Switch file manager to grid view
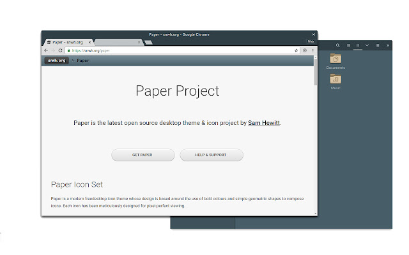Viewport: 409px width, 255px height. [358, 45]
